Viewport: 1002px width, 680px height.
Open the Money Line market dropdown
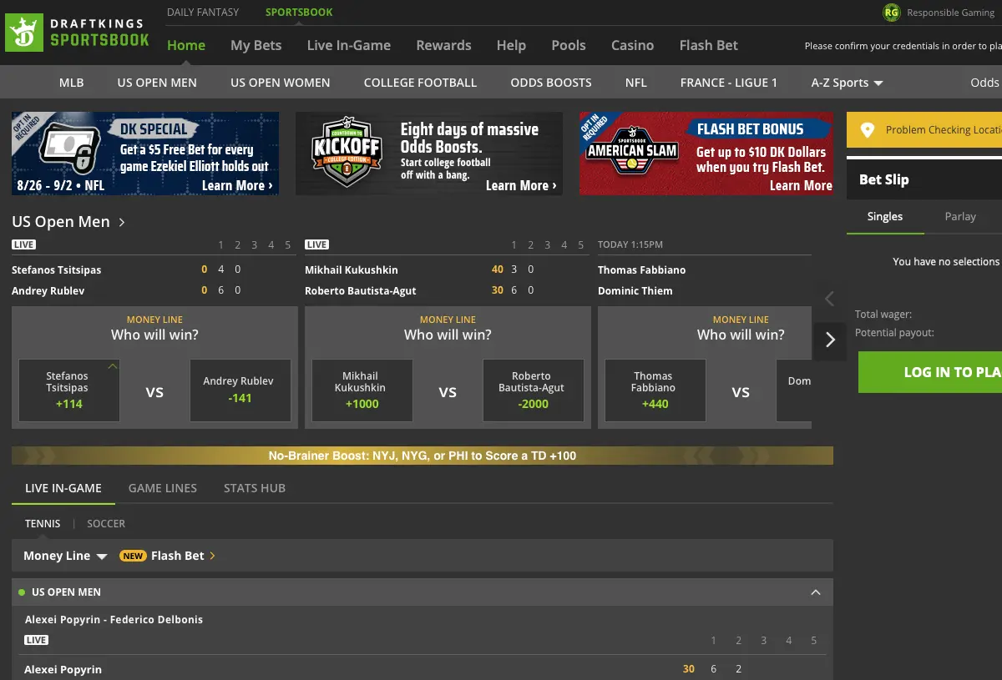coord(65,556)
